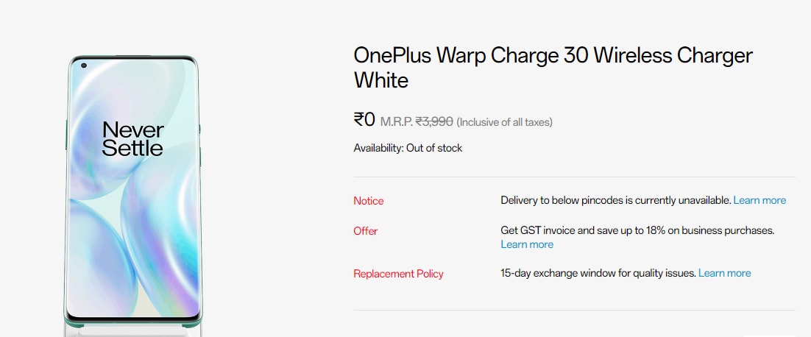Open Learn more link for delivery notice
The image size is (811, 337).
[x=759, y=200]
